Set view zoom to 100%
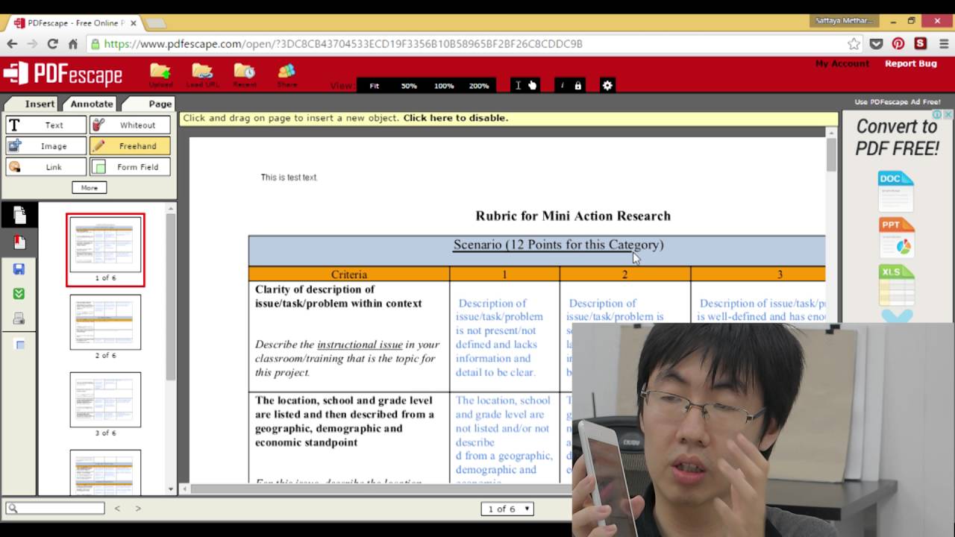The height and width of the screenshot is (537, 955). point(444,86)
